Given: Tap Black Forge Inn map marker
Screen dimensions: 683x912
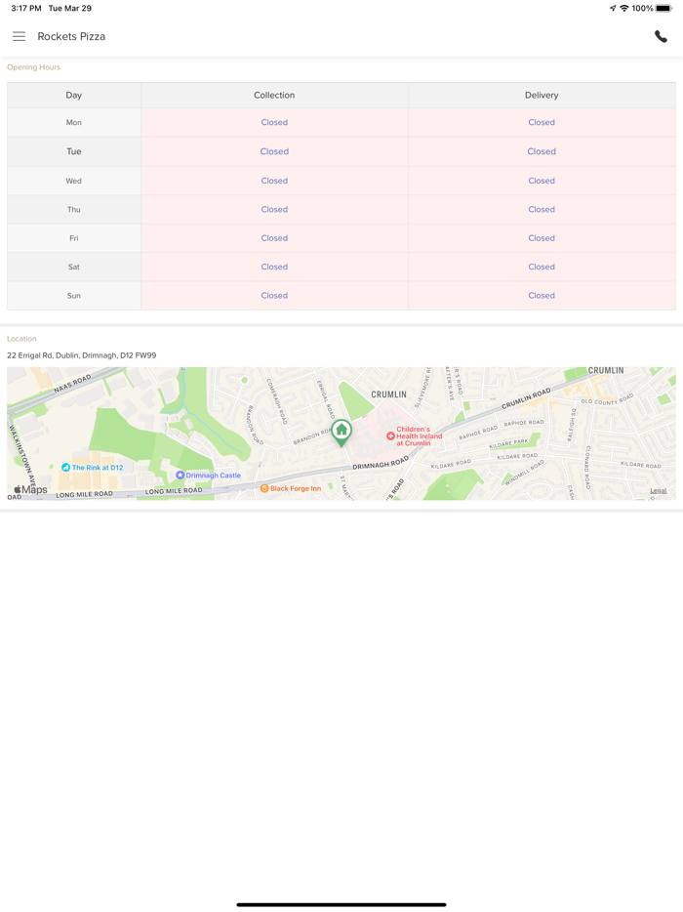Looking at the screenshot, I should [264, 488].
